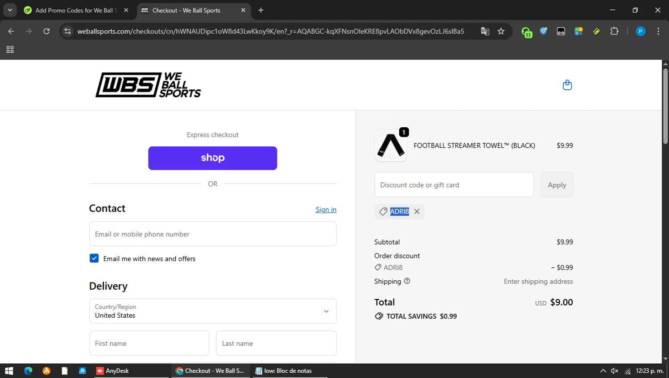Open the Extensions puzzle menu

pos(614,31)
